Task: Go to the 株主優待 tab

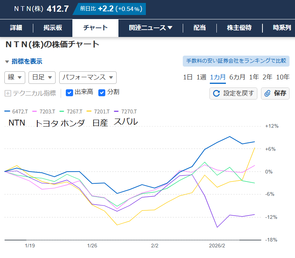Action: (x=239, y=28)
